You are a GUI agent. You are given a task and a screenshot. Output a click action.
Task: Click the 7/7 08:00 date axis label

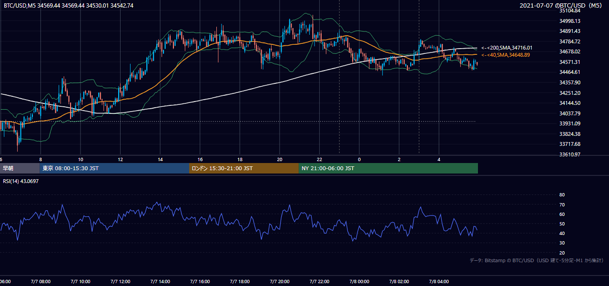click(x=41, y=282)
